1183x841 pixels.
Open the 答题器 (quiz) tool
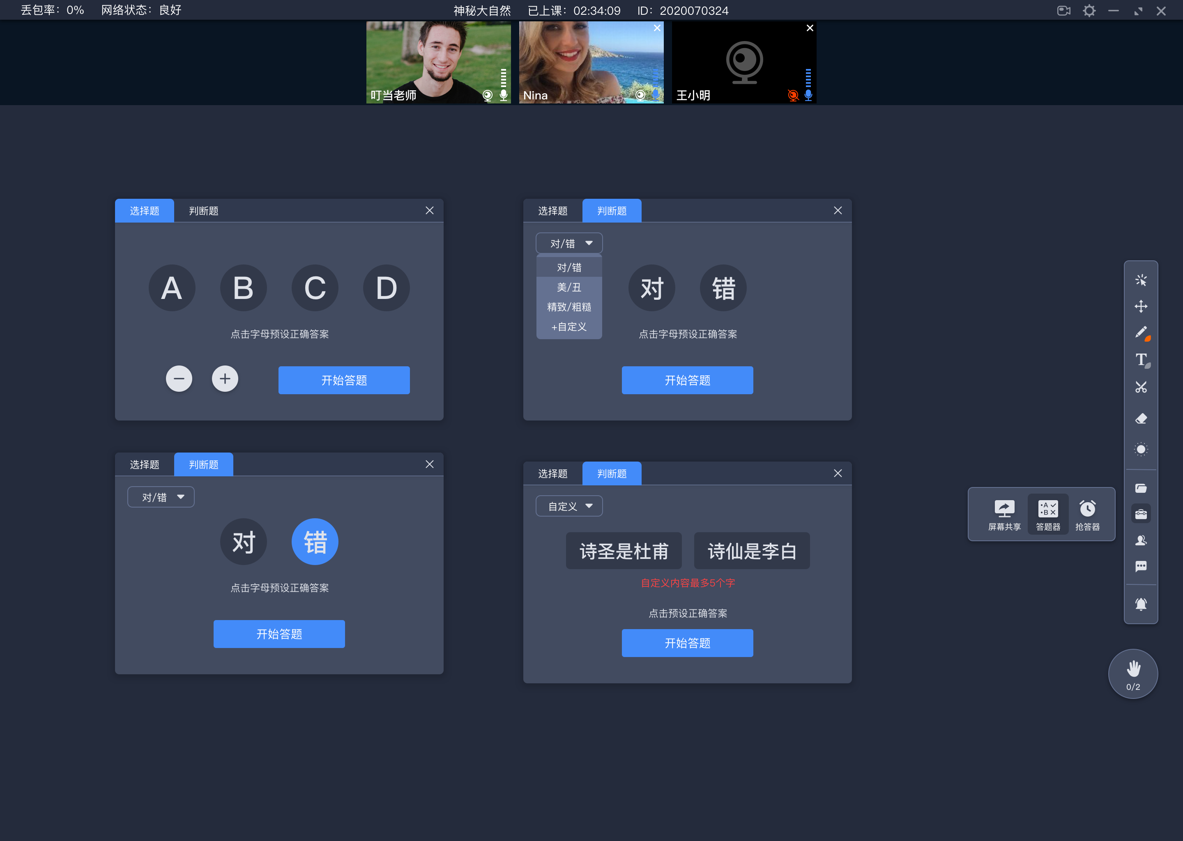(x=1047, y=512)
